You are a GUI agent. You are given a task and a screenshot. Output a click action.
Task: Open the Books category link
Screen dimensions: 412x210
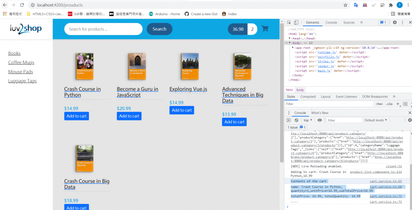coord(14,53)
